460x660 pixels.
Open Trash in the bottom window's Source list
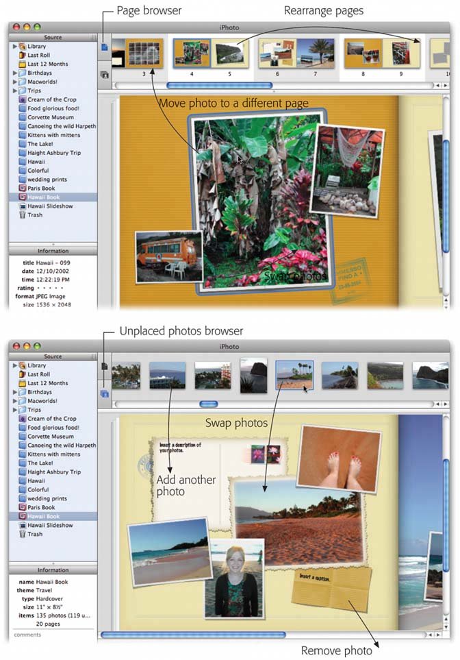coord(35,534)
